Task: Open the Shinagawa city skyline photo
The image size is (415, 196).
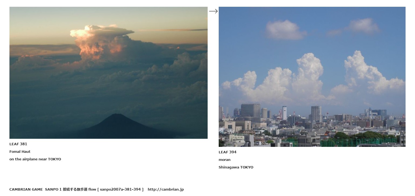Action: click(x=312, y=77)
